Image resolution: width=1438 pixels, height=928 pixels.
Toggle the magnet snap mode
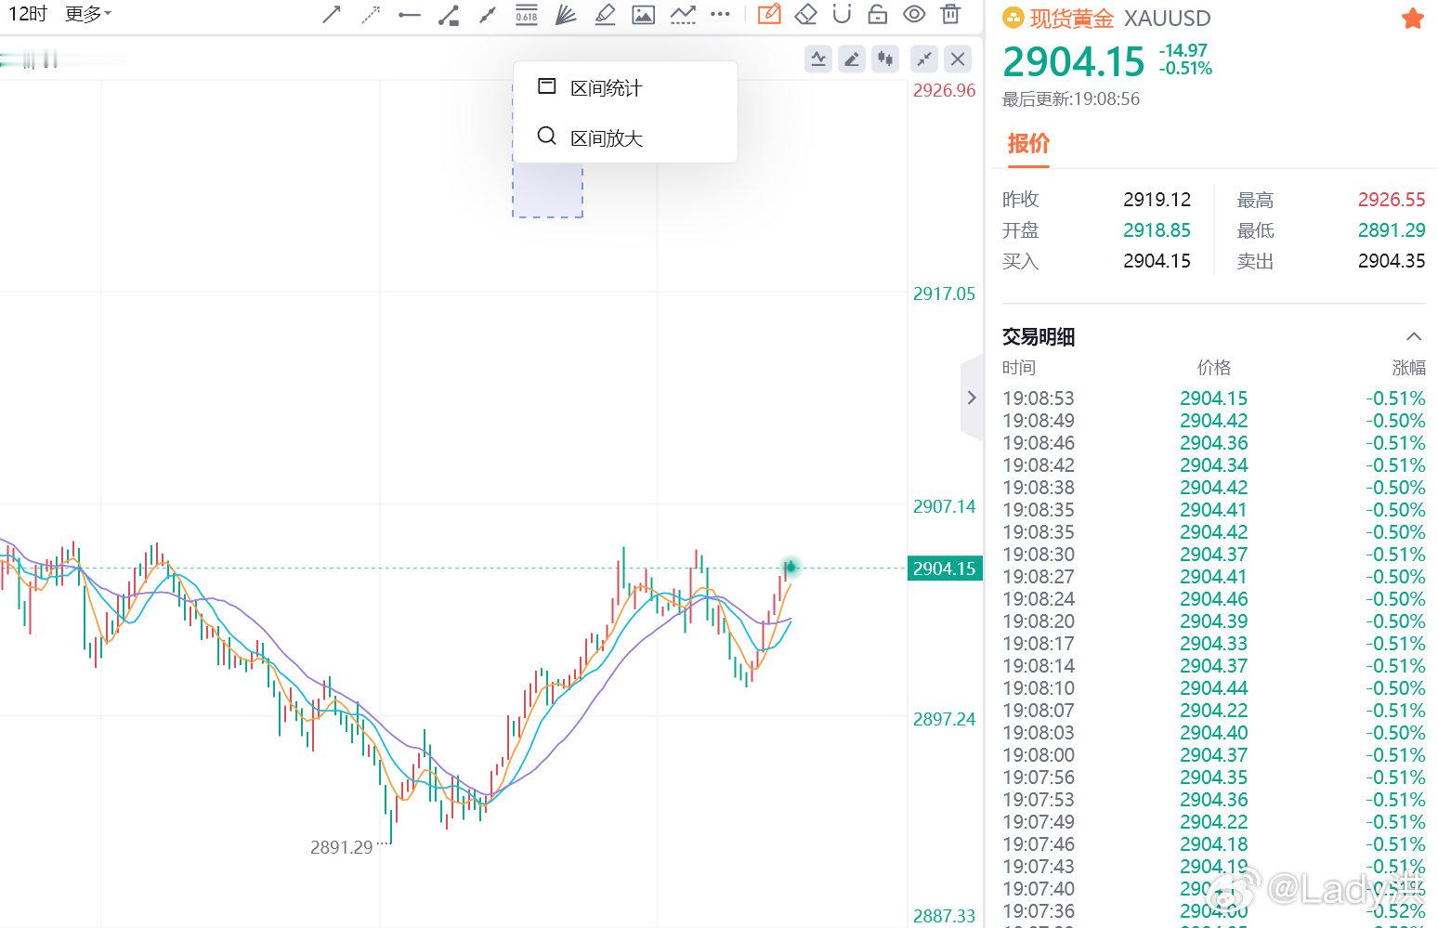click(842, 14)
